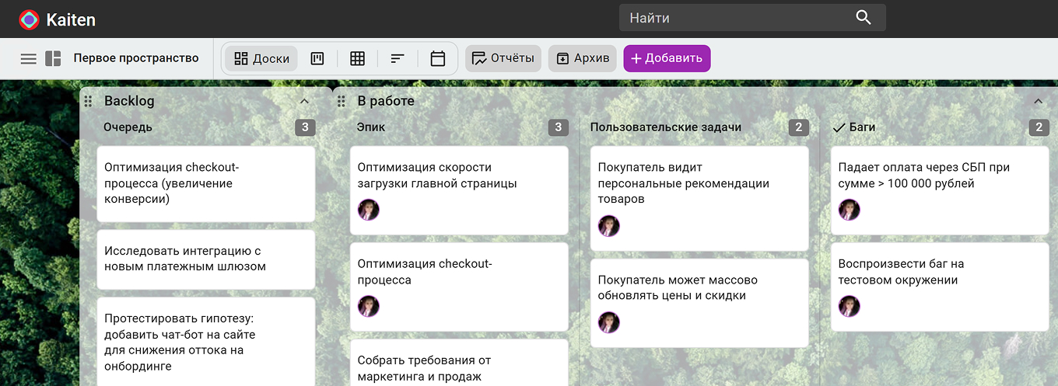The height and width of the screenshot is (386, 1058).
Task: Click the Kaiten brand name
Action: (x=71, y=20)
